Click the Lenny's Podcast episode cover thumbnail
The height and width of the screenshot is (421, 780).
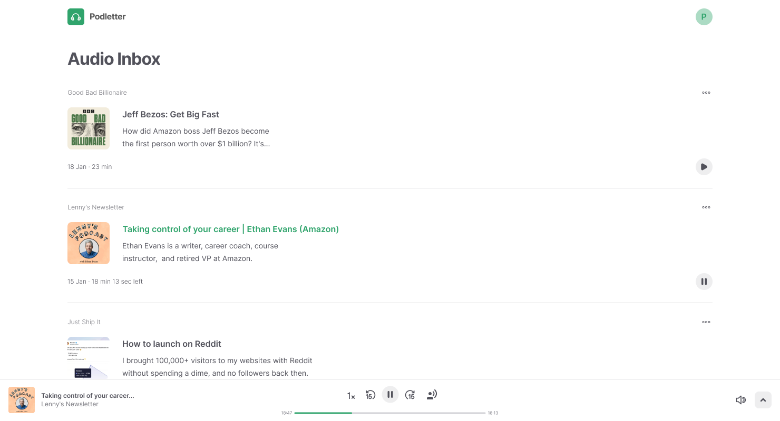(89, 243)
